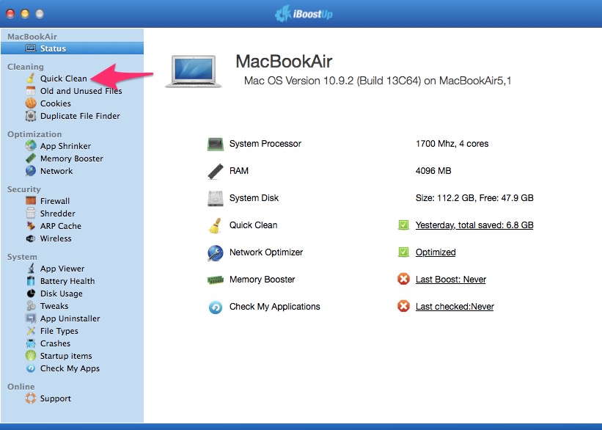Viewport: 602px width, 430px height.
Task: Click the Optimized link
Action: click(436, 252)
